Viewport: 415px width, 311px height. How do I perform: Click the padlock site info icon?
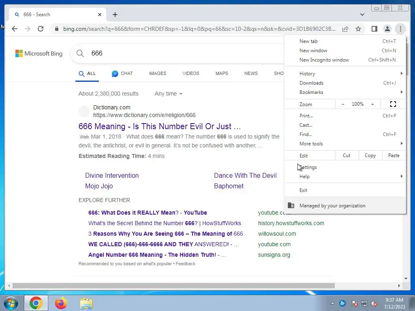[56, 29]
